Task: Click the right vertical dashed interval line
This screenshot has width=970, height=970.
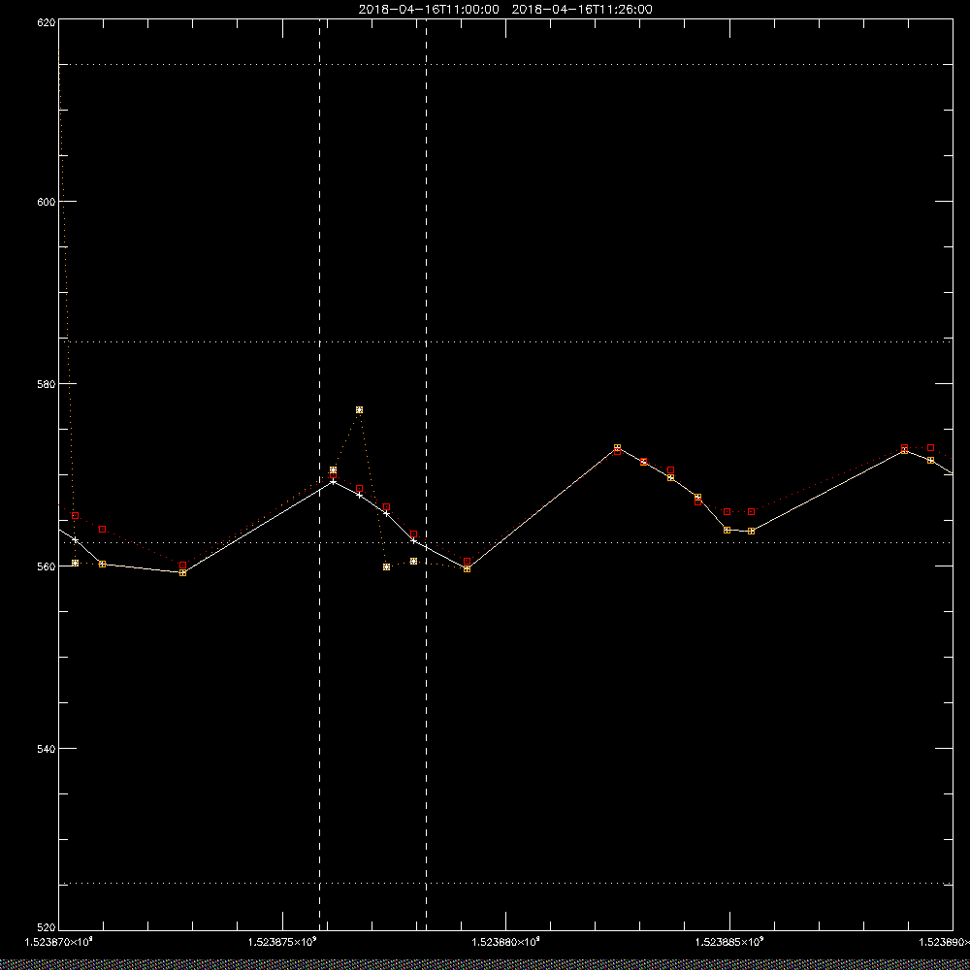Action: pos(426,474)
